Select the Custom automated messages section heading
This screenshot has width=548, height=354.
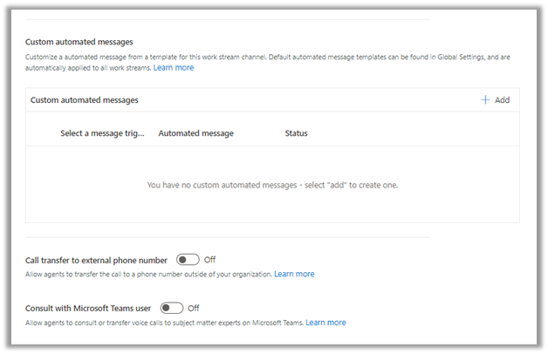pos(79,42)
